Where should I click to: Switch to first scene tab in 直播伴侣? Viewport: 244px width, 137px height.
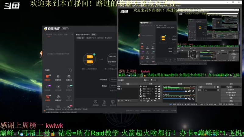(49, 34)
